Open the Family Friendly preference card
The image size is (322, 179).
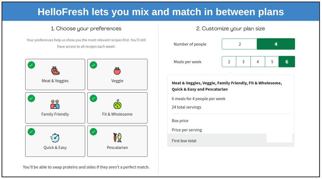[55, 108]
